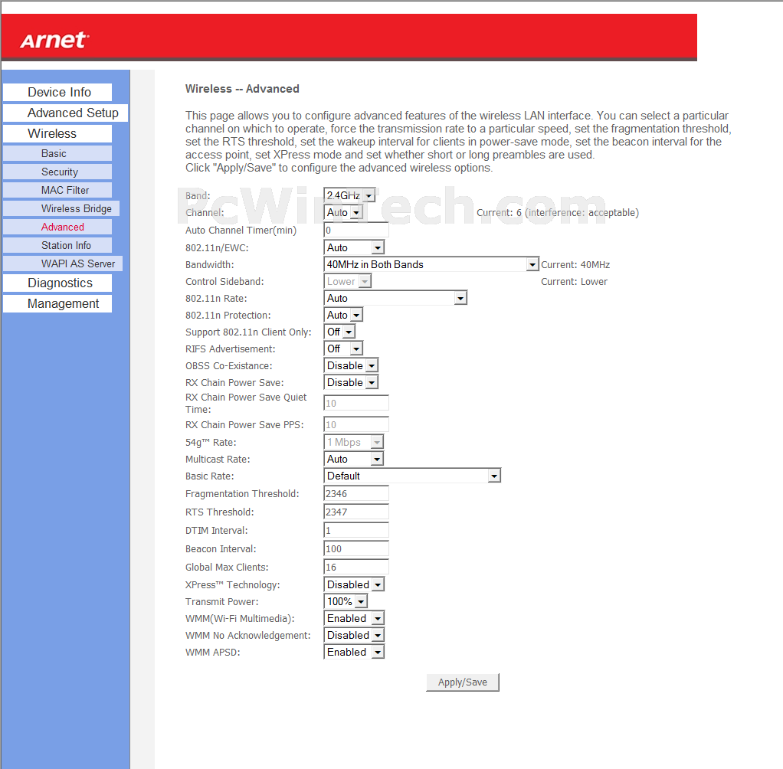Open the Advanced Setup menu
Image resolution: width=783 pixels, height=769 pixels.
pos(65,113)
